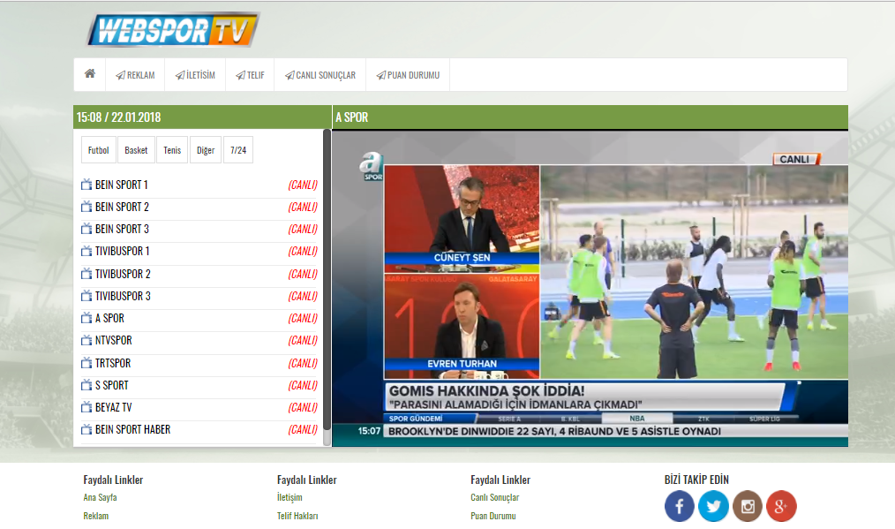Select the Tenis category tab
Image resolution: width=895 pixels, height=529 pixels.
[172, 150]
